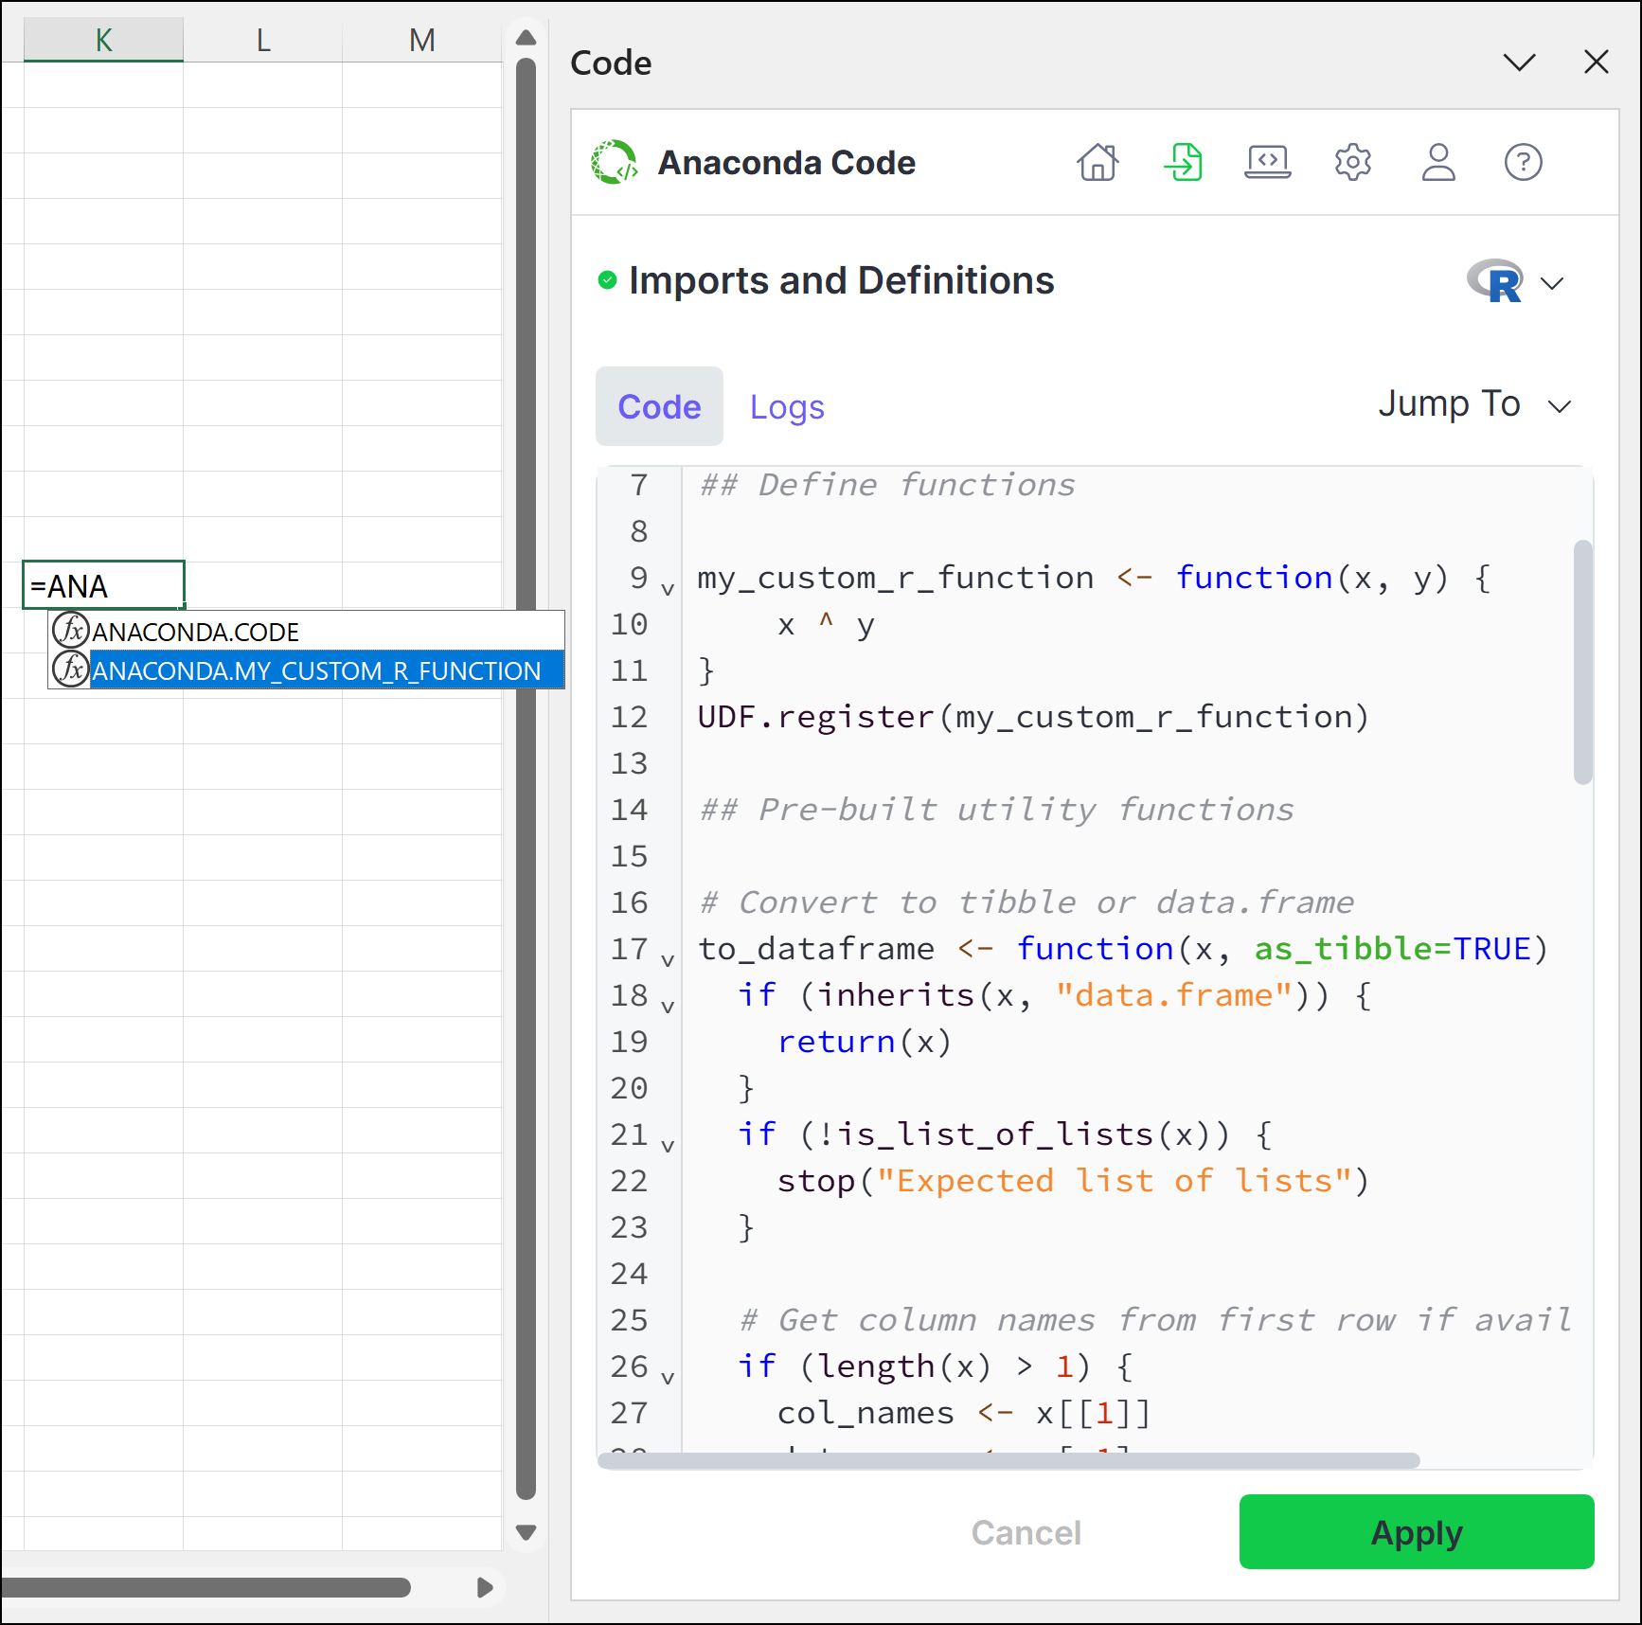Click the UDF.register line in the editor
This screenshot has height=1625, width=1642.
click(x=1033, y=717)
